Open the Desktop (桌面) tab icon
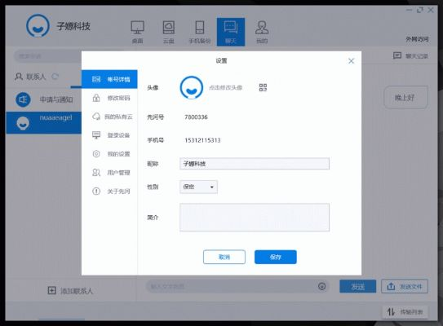This screenshot has height=326, width=443. 138,32
